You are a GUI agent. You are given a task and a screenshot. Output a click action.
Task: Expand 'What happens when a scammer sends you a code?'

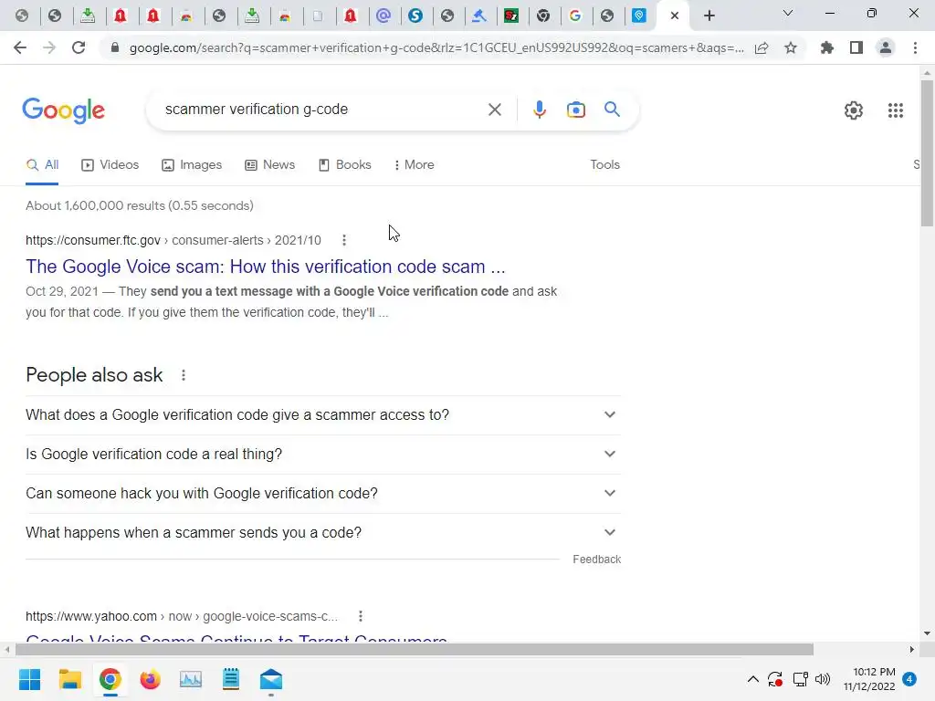click(x=323, y=533)
